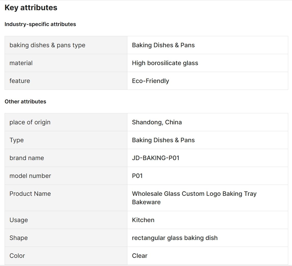Viewport: 292px width, 266px height.
Task: Click the Eco-Friendly feature value
Action: [151, 81]
